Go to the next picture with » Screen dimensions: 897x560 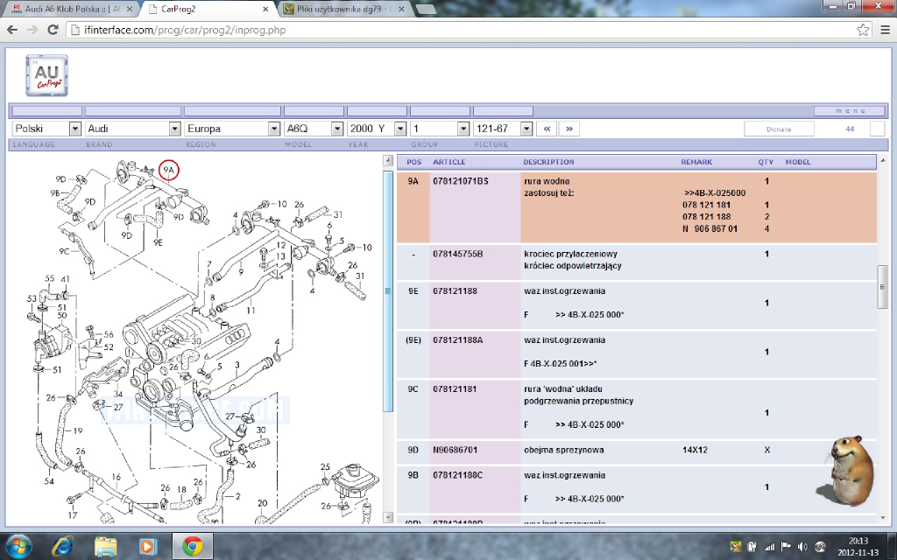[569, 129]
